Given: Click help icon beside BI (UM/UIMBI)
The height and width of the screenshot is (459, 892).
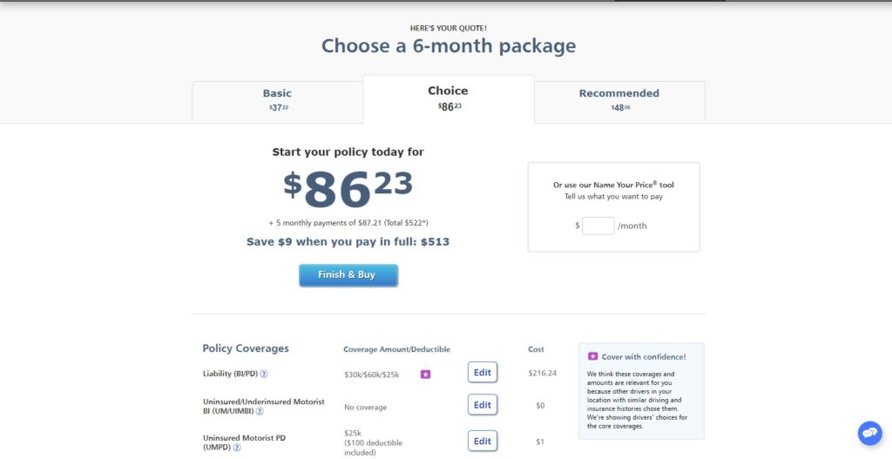Looking at the screenshot, I should point(260,411).
